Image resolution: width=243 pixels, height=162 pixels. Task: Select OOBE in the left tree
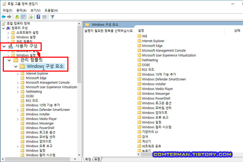(x=30, y=96)
